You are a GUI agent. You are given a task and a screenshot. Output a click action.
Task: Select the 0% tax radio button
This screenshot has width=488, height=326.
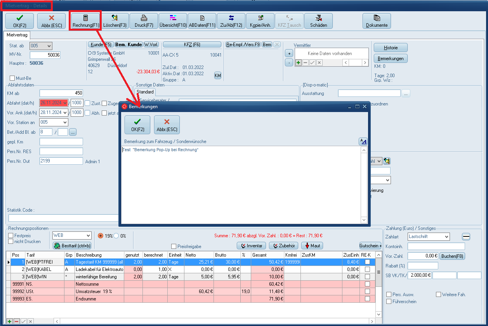(116, 236)
